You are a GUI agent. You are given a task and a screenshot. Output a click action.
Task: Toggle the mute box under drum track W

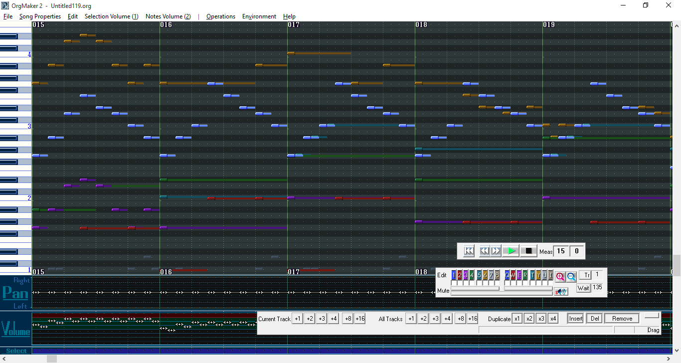pos(513,283)
